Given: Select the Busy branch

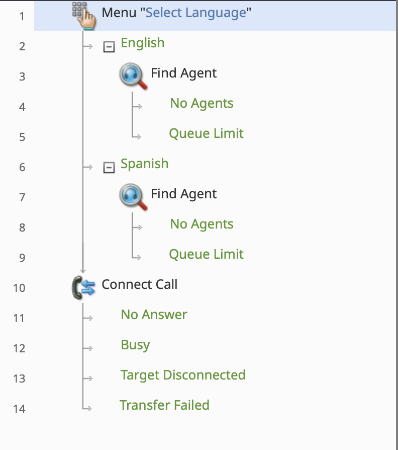Looking at the screenshot, I should tap(135, 345).
